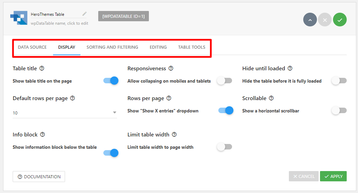Open help tooltip next to Table title
The height and width of the screenshot is (193, 358).
pos(42,69)
